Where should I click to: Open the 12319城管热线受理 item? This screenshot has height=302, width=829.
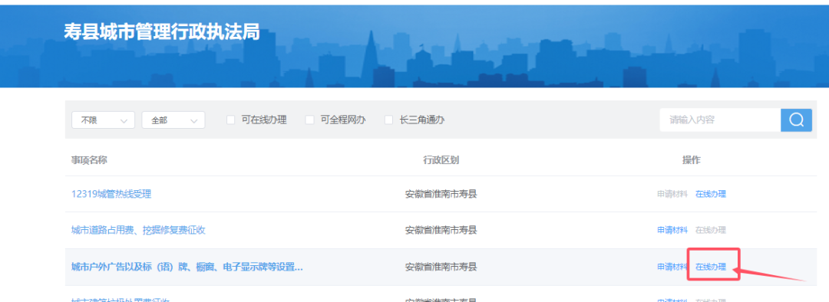point(111,194)
